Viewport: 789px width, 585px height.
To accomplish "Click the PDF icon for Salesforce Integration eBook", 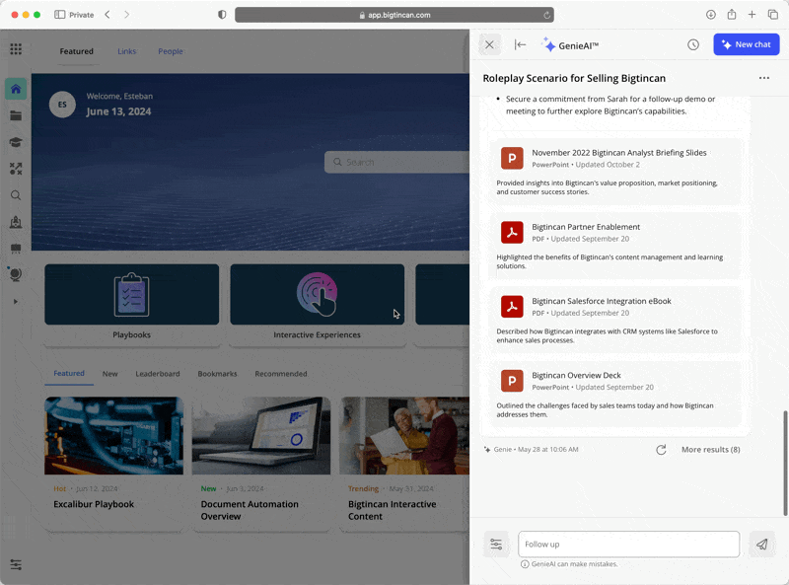I will coord(512,306).
